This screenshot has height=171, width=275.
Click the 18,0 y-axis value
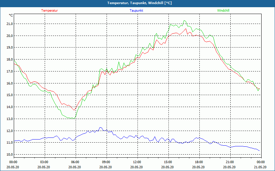click(10, 60)
